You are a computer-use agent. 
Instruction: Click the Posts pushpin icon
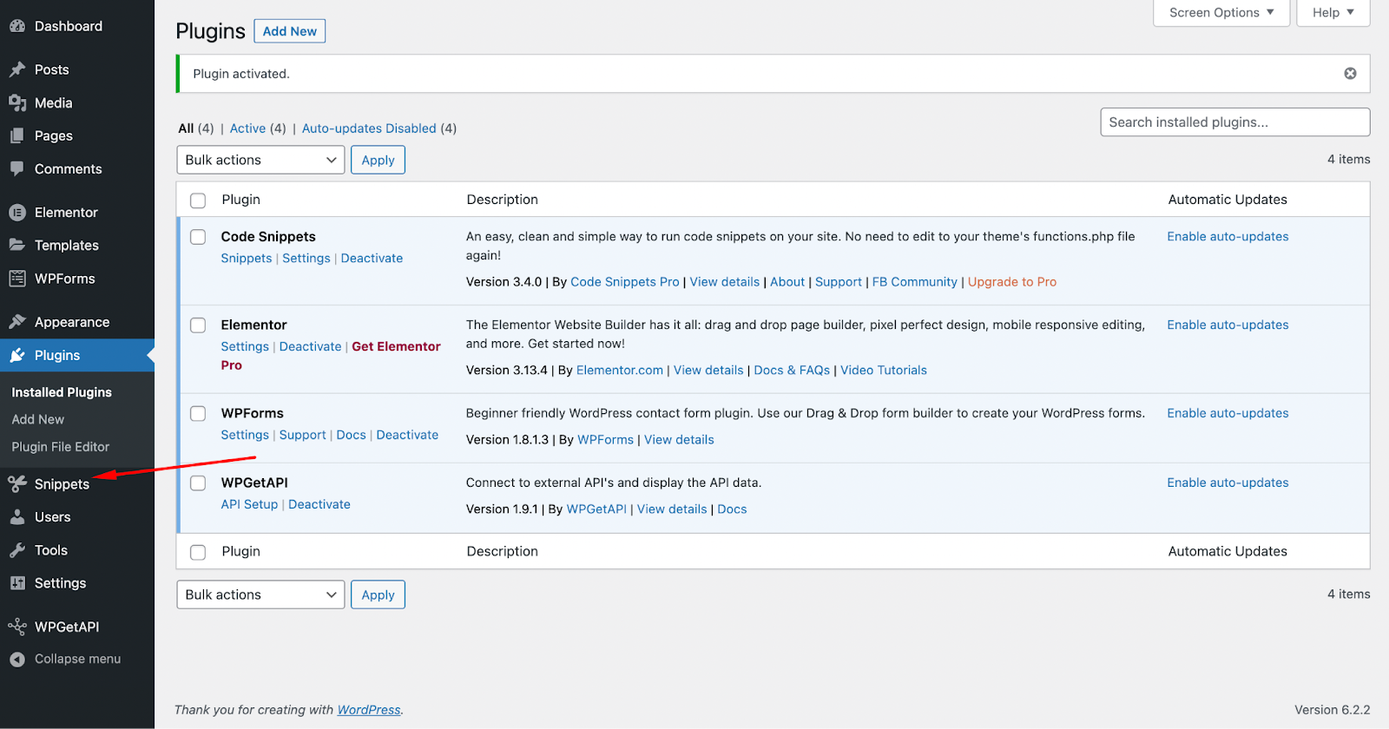(x=17, y=69)
